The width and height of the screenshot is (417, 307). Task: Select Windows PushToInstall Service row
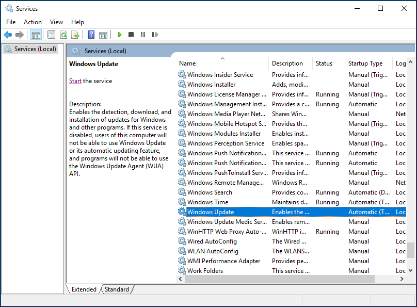292,172
